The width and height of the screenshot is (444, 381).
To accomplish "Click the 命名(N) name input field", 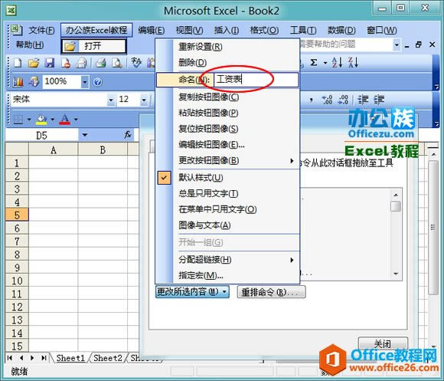I will pos(256,80).
